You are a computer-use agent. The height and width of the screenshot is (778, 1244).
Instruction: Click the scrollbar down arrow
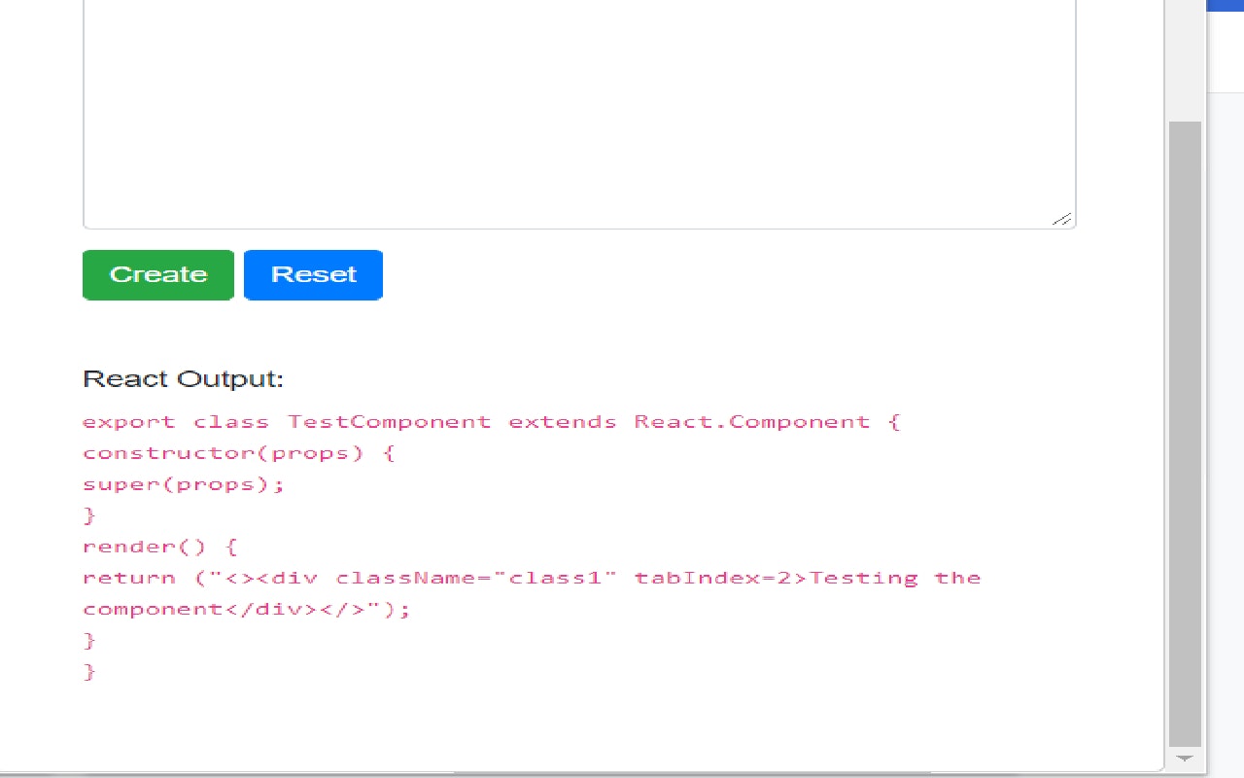point(1184,758)
